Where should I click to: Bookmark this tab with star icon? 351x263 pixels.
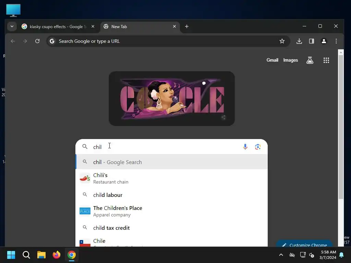coord(282,41)
